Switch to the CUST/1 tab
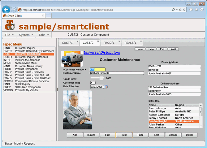This screenshot has width=207, height=148. [67, 43]
